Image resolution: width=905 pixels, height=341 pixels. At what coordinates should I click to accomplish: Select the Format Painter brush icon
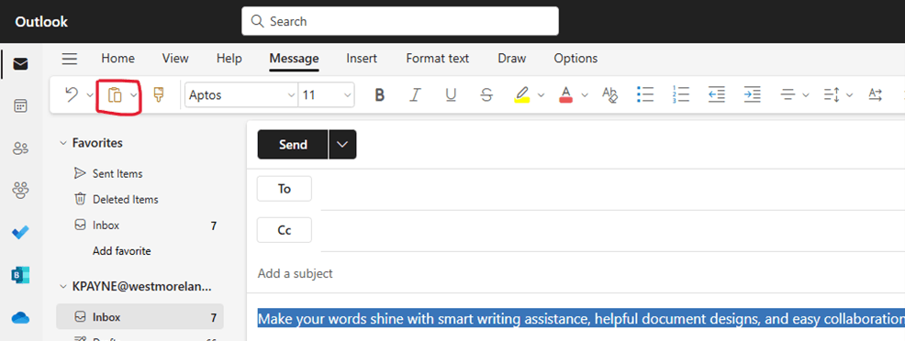[158, 95]
